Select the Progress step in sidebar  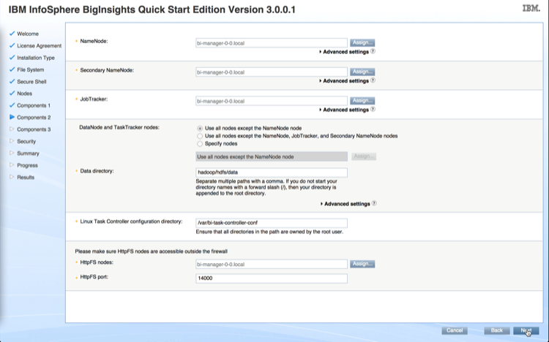[x=27, y=165]
